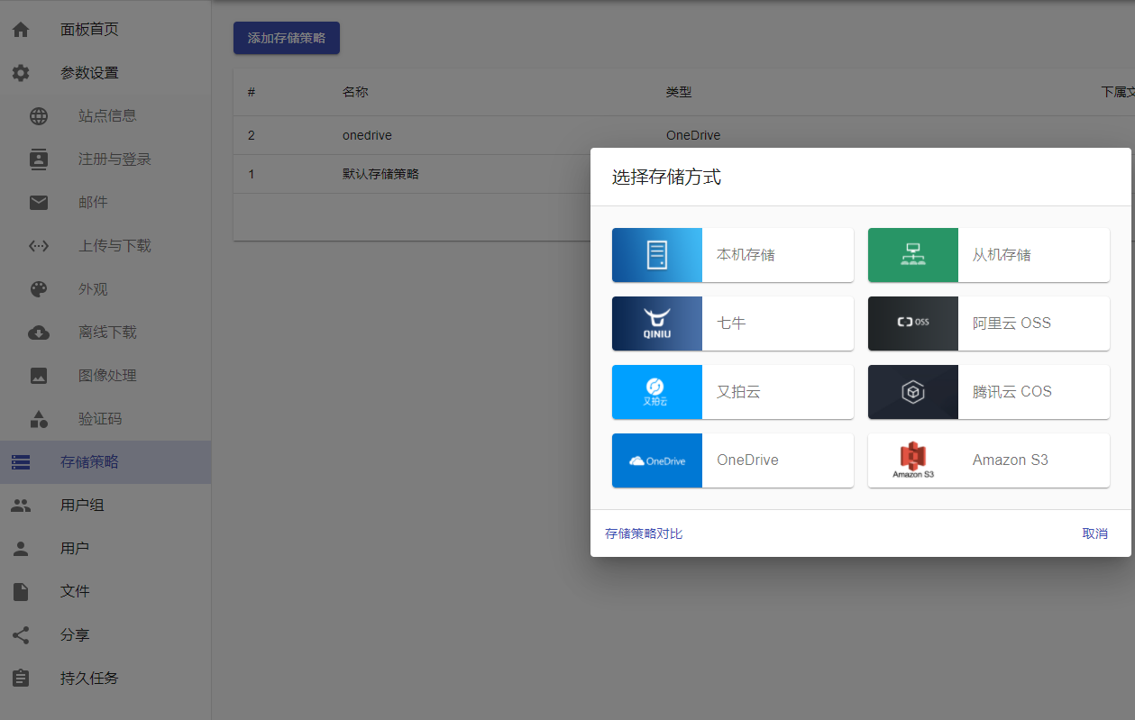Click the arrows icon for 上传与下载

(x=39, y=246)
